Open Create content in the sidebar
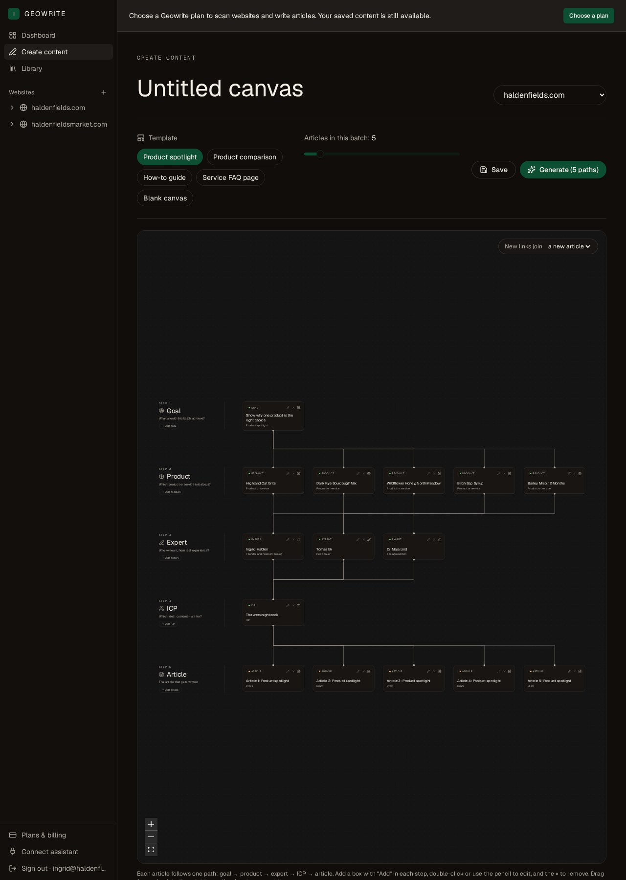The image size is (626, 880). pos(58,52)
